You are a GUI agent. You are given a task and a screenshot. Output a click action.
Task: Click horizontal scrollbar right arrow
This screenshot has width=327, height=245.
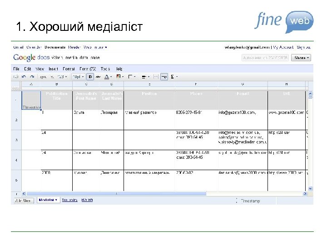point(305,194)
